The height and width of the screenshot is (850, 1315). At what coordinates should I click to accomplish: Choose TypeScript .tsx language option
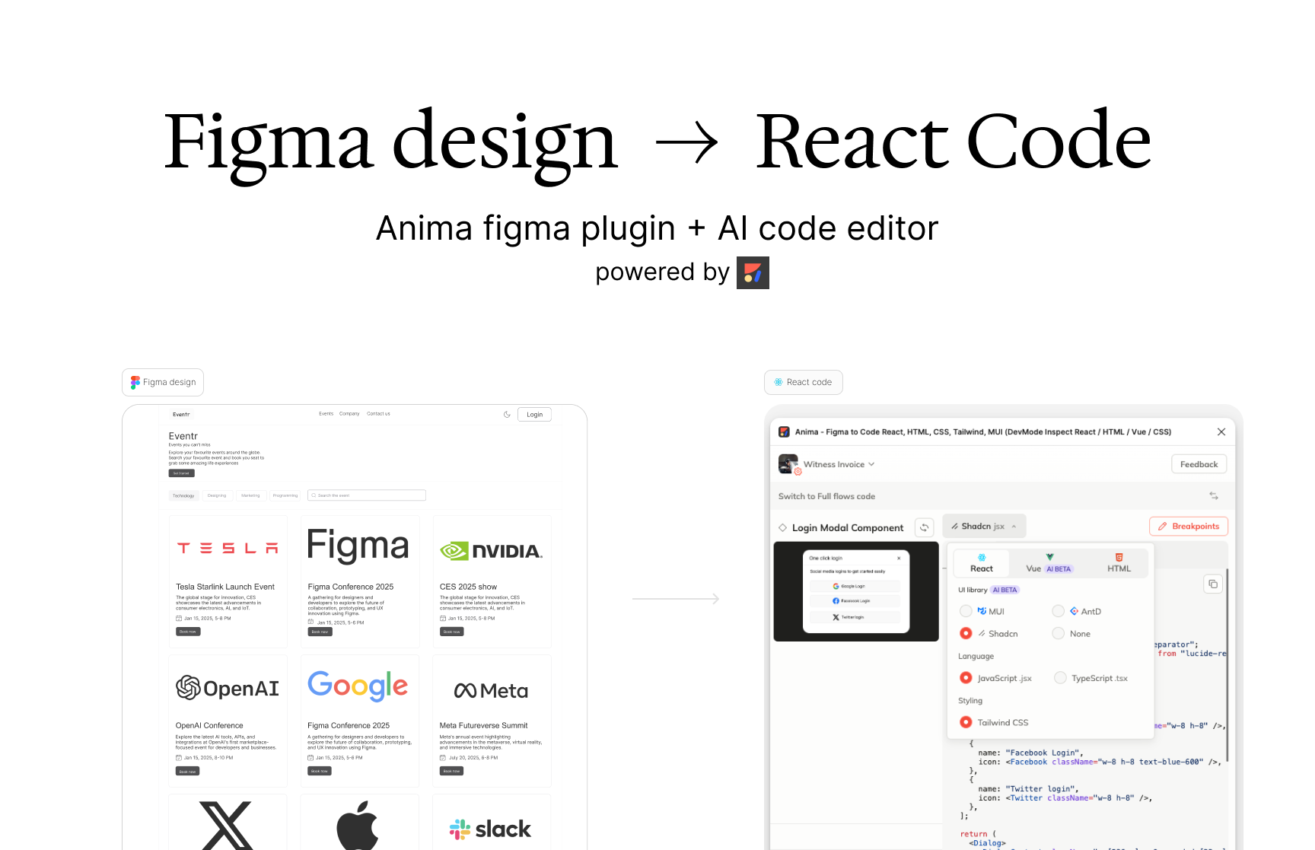coord(1060,678)
